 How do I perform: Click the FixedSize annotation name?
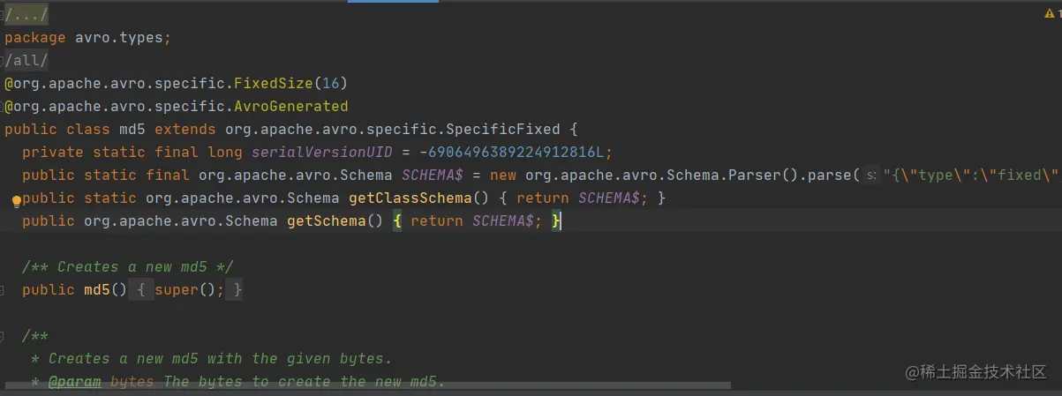click(274, 84)
